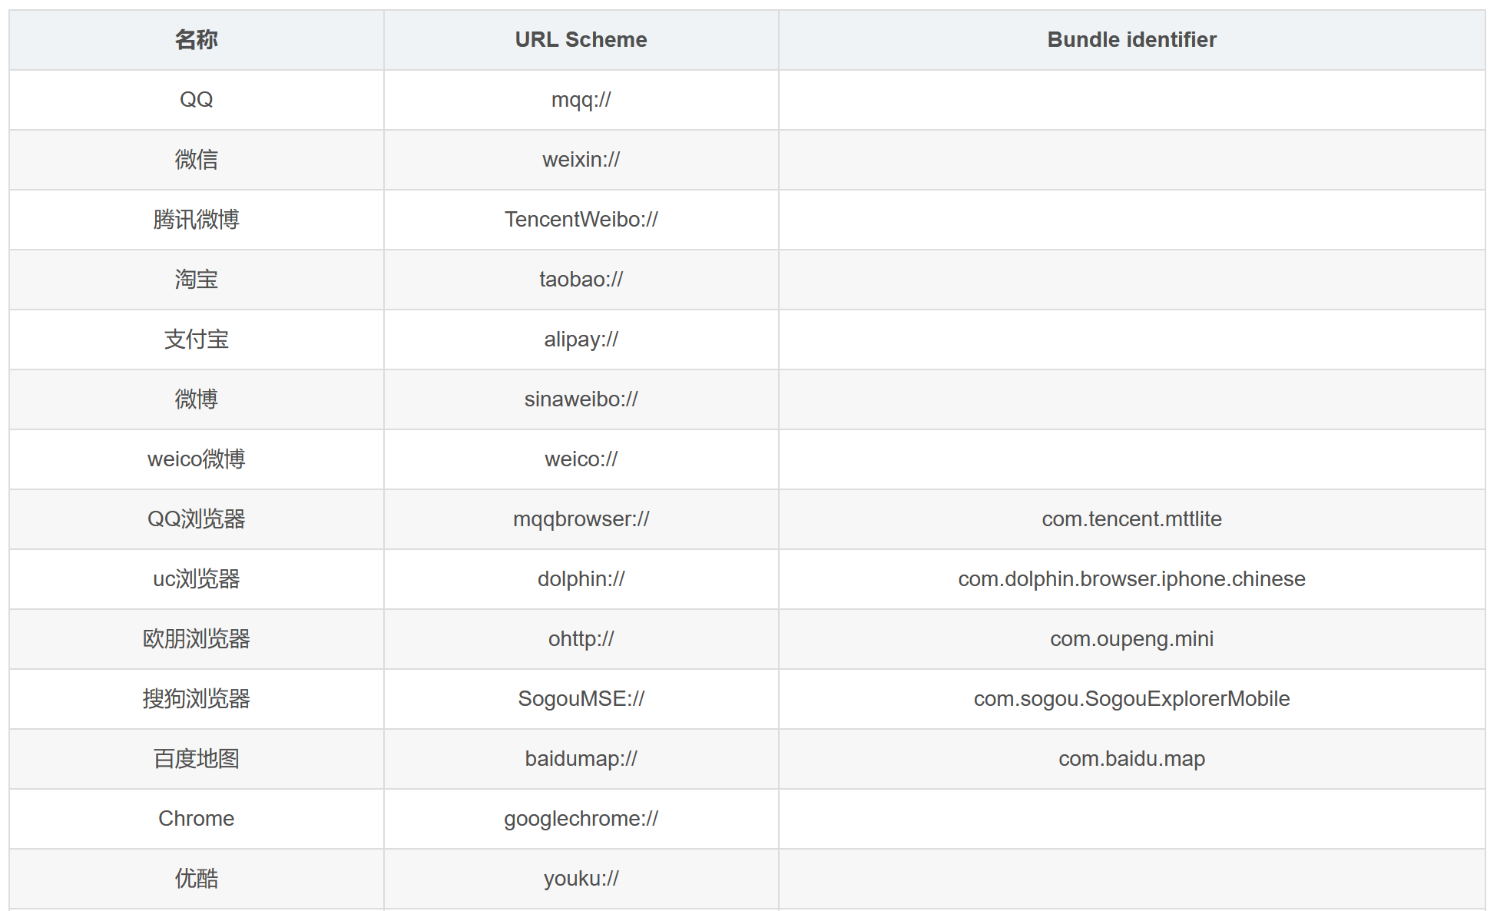The width and height of the screenshot is (1497, 911).
Task: Click the Bundle identifier header cell
Action: (1131, 40)
